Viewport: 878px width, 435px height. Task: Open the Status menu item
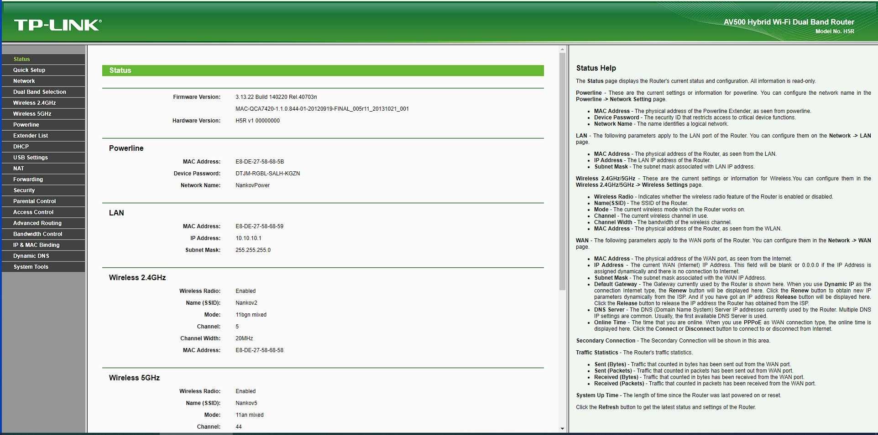pos(43,59)
